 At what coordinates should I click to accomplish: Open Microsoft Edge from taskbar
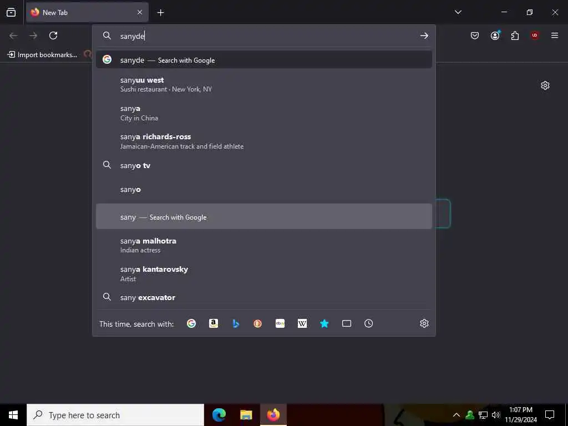219,415
